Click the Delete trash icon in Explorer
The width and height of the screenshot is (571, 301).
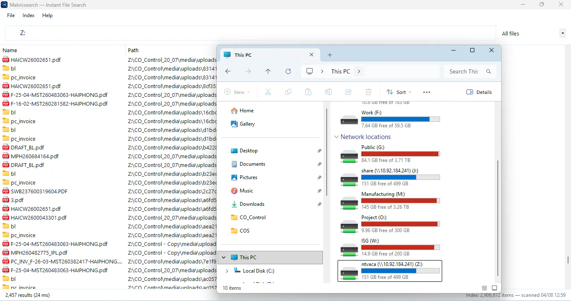pyautogui.click(x=369, y=92)
